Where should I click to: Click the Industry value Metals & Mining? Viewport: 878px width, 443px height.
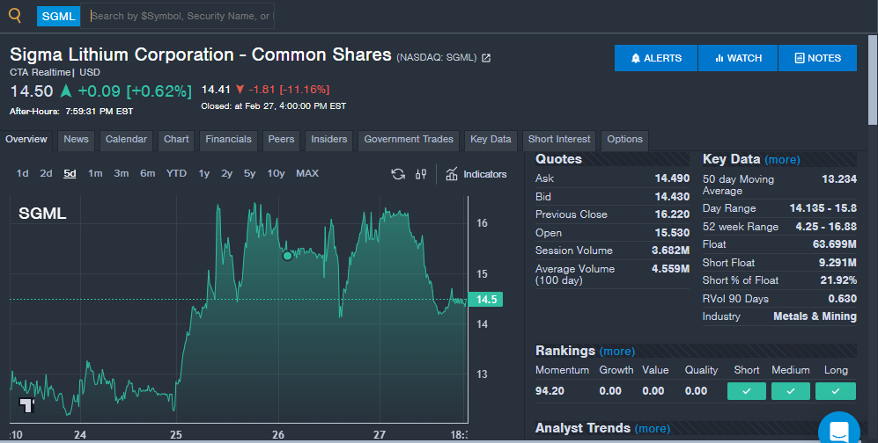tap(815, 316)
